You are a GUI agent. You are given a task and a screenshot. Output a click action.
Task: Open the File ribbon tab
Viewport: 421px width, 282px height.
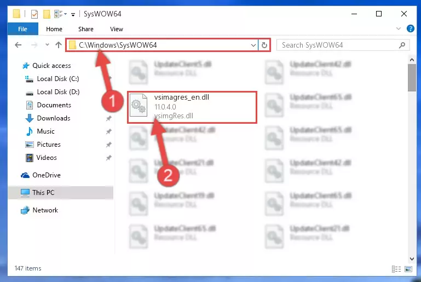click(x=23, y=29)
